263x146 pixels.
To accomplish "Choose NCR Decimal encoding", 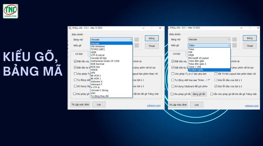I will 111,64.
